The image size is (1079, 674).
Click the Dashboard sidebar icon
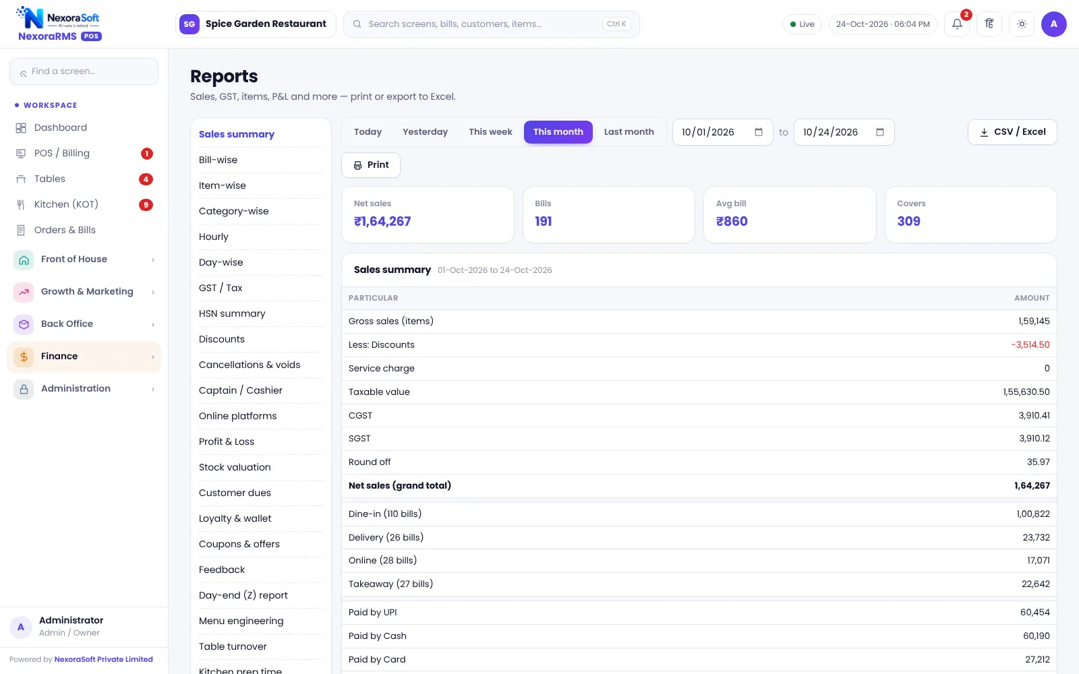tap(21, 128)
